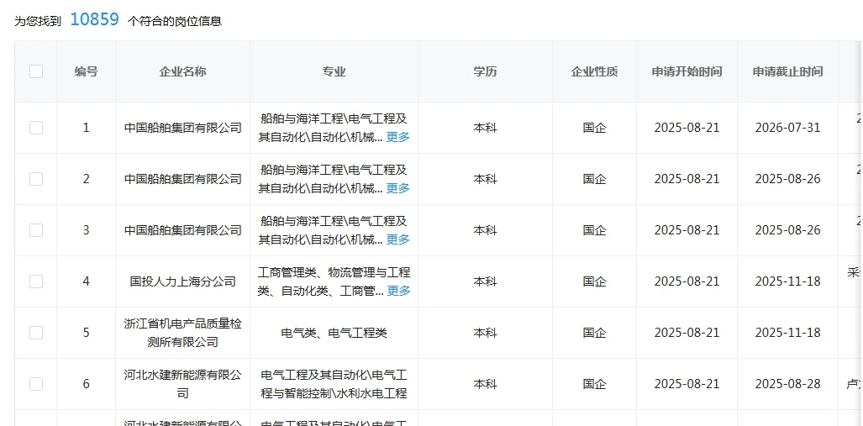Expand 更多 majors in row 3
This screenshot has height=426, width=863.
pos(398,239)
